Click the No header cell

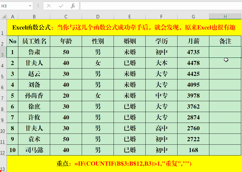(x=12, y=41)
